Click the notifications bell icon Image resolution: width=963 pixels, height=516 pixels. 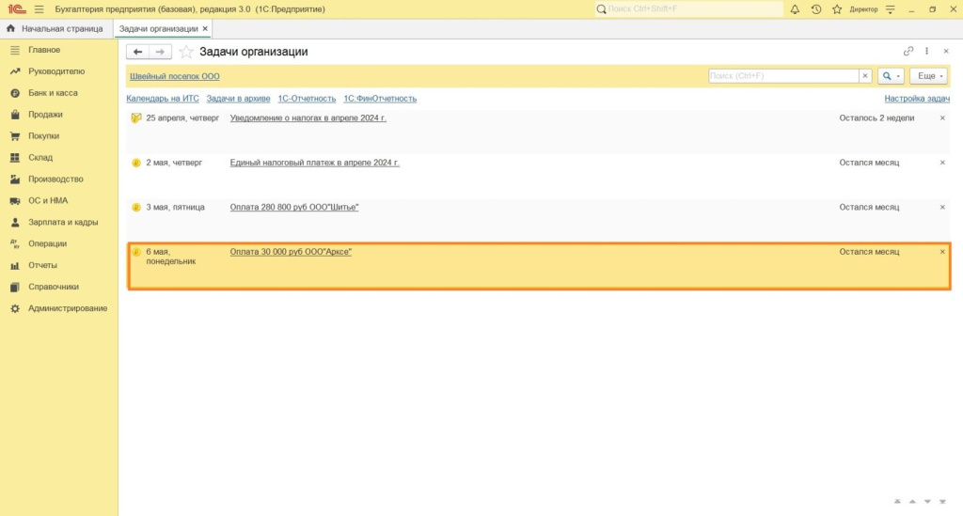[795, 9]
